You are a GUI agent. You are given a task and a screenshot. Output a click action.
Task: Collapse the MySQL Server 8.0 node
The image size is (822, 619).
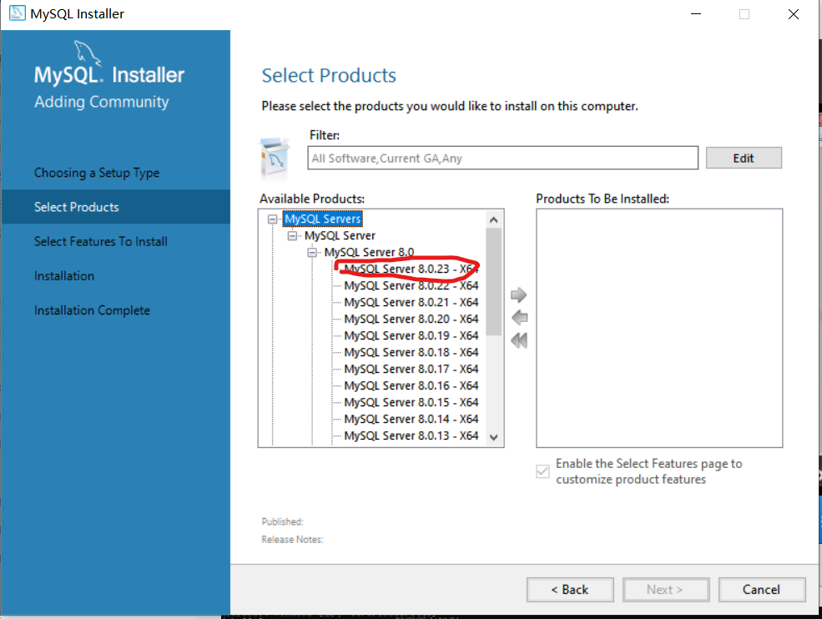click(312, 253)
